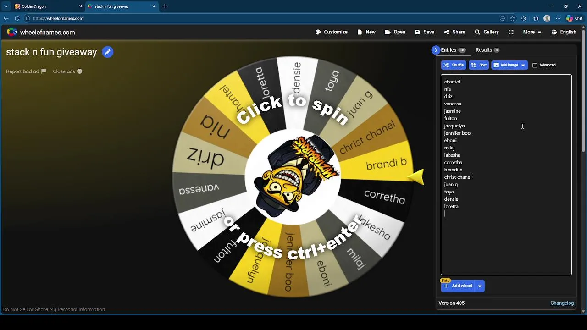The width and height of the screenshot is (587, 330).
Task: Click the 'jennifer boo' entry in the list
Action: 457,133
